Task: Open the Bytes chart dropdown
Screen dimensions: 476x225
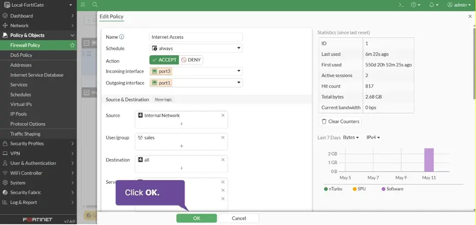Action: [x=351, y=137]
